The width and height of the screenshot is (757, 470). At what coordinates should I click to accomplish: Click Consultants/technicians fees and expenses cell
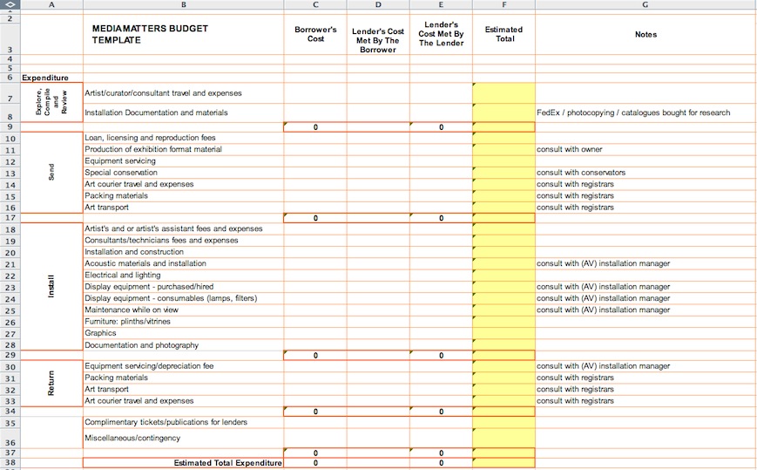point(184,240)
